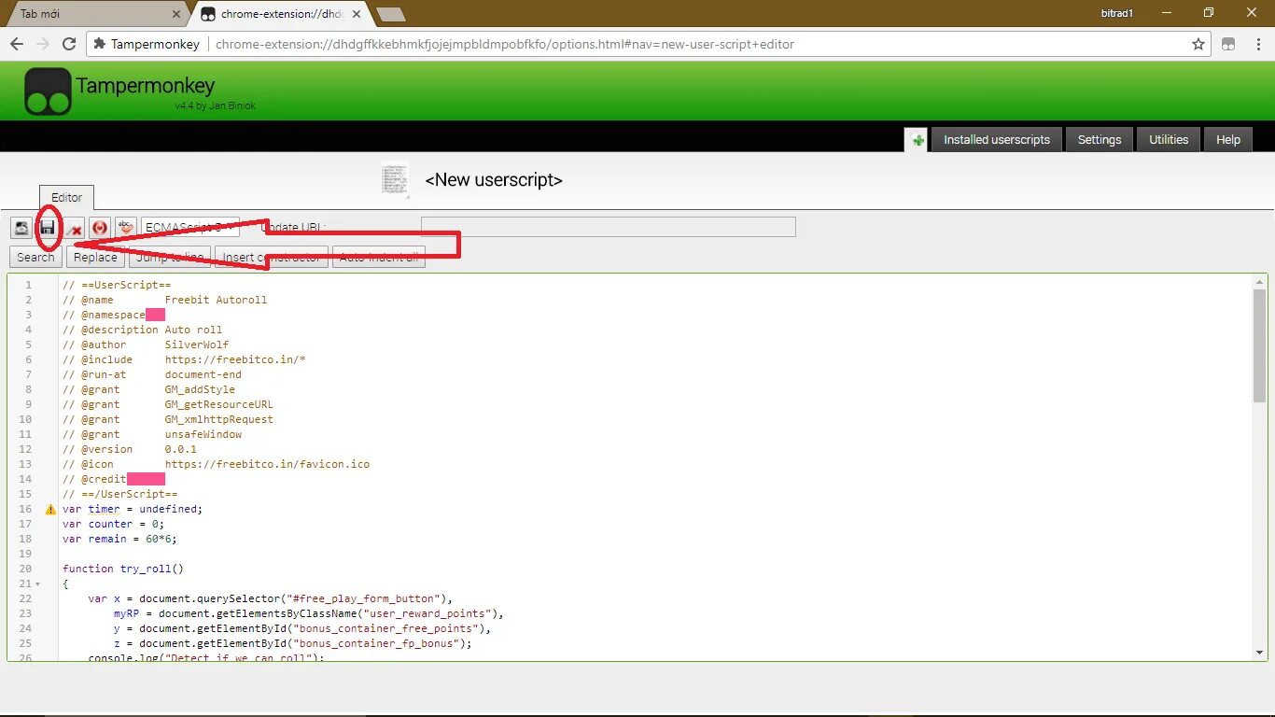Click the '// ==/UserScript==' closing line
This screenshot has width=1275, height=717.
pos(120,494)
